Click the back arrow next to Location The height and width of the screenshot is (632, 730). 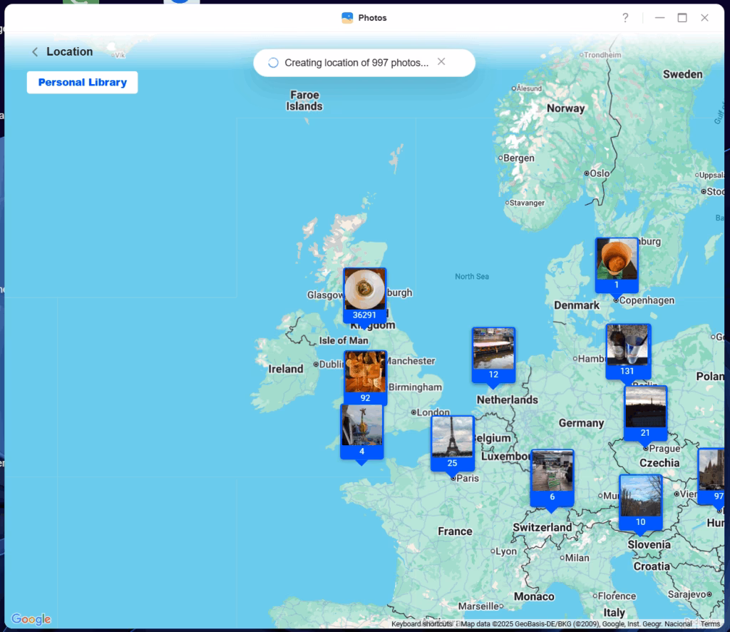(34, 52)
